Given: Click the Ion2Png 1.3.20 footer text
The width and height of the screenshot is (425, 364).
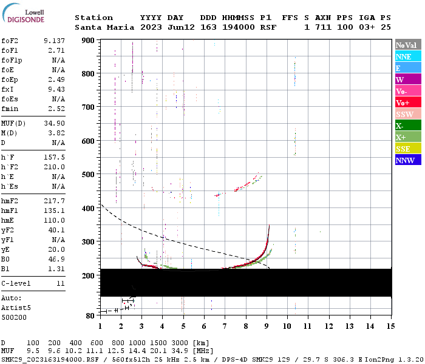Looking at the screenshot, I should click(x=394, y=360).
